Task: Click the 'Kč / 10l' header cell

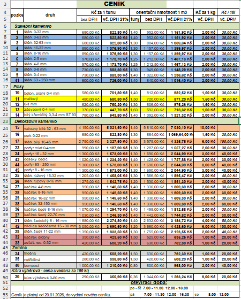Action: click(x=228, y=12)
